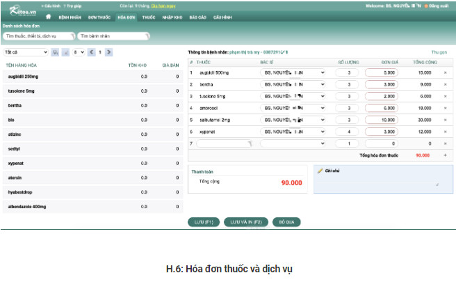This screenshot has width=456, height=289.
Task: Delete the salbutamol 2mg invoice line
Action: coord(445,120)
